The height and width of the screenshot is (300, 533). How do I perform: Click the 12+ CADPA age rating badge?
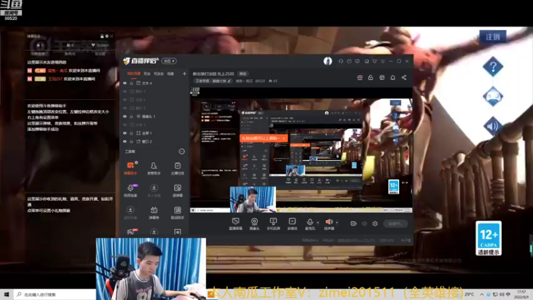489,238
